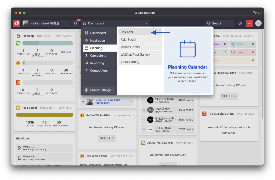Screen dimensions: 275x180
Task: Open the WeChat Post Gallery submenu item
Action: (x=140, y=54)
